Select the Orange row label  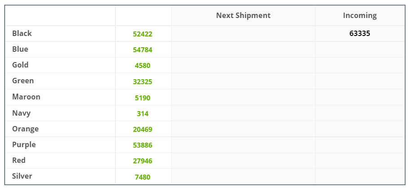coord(26,129)
